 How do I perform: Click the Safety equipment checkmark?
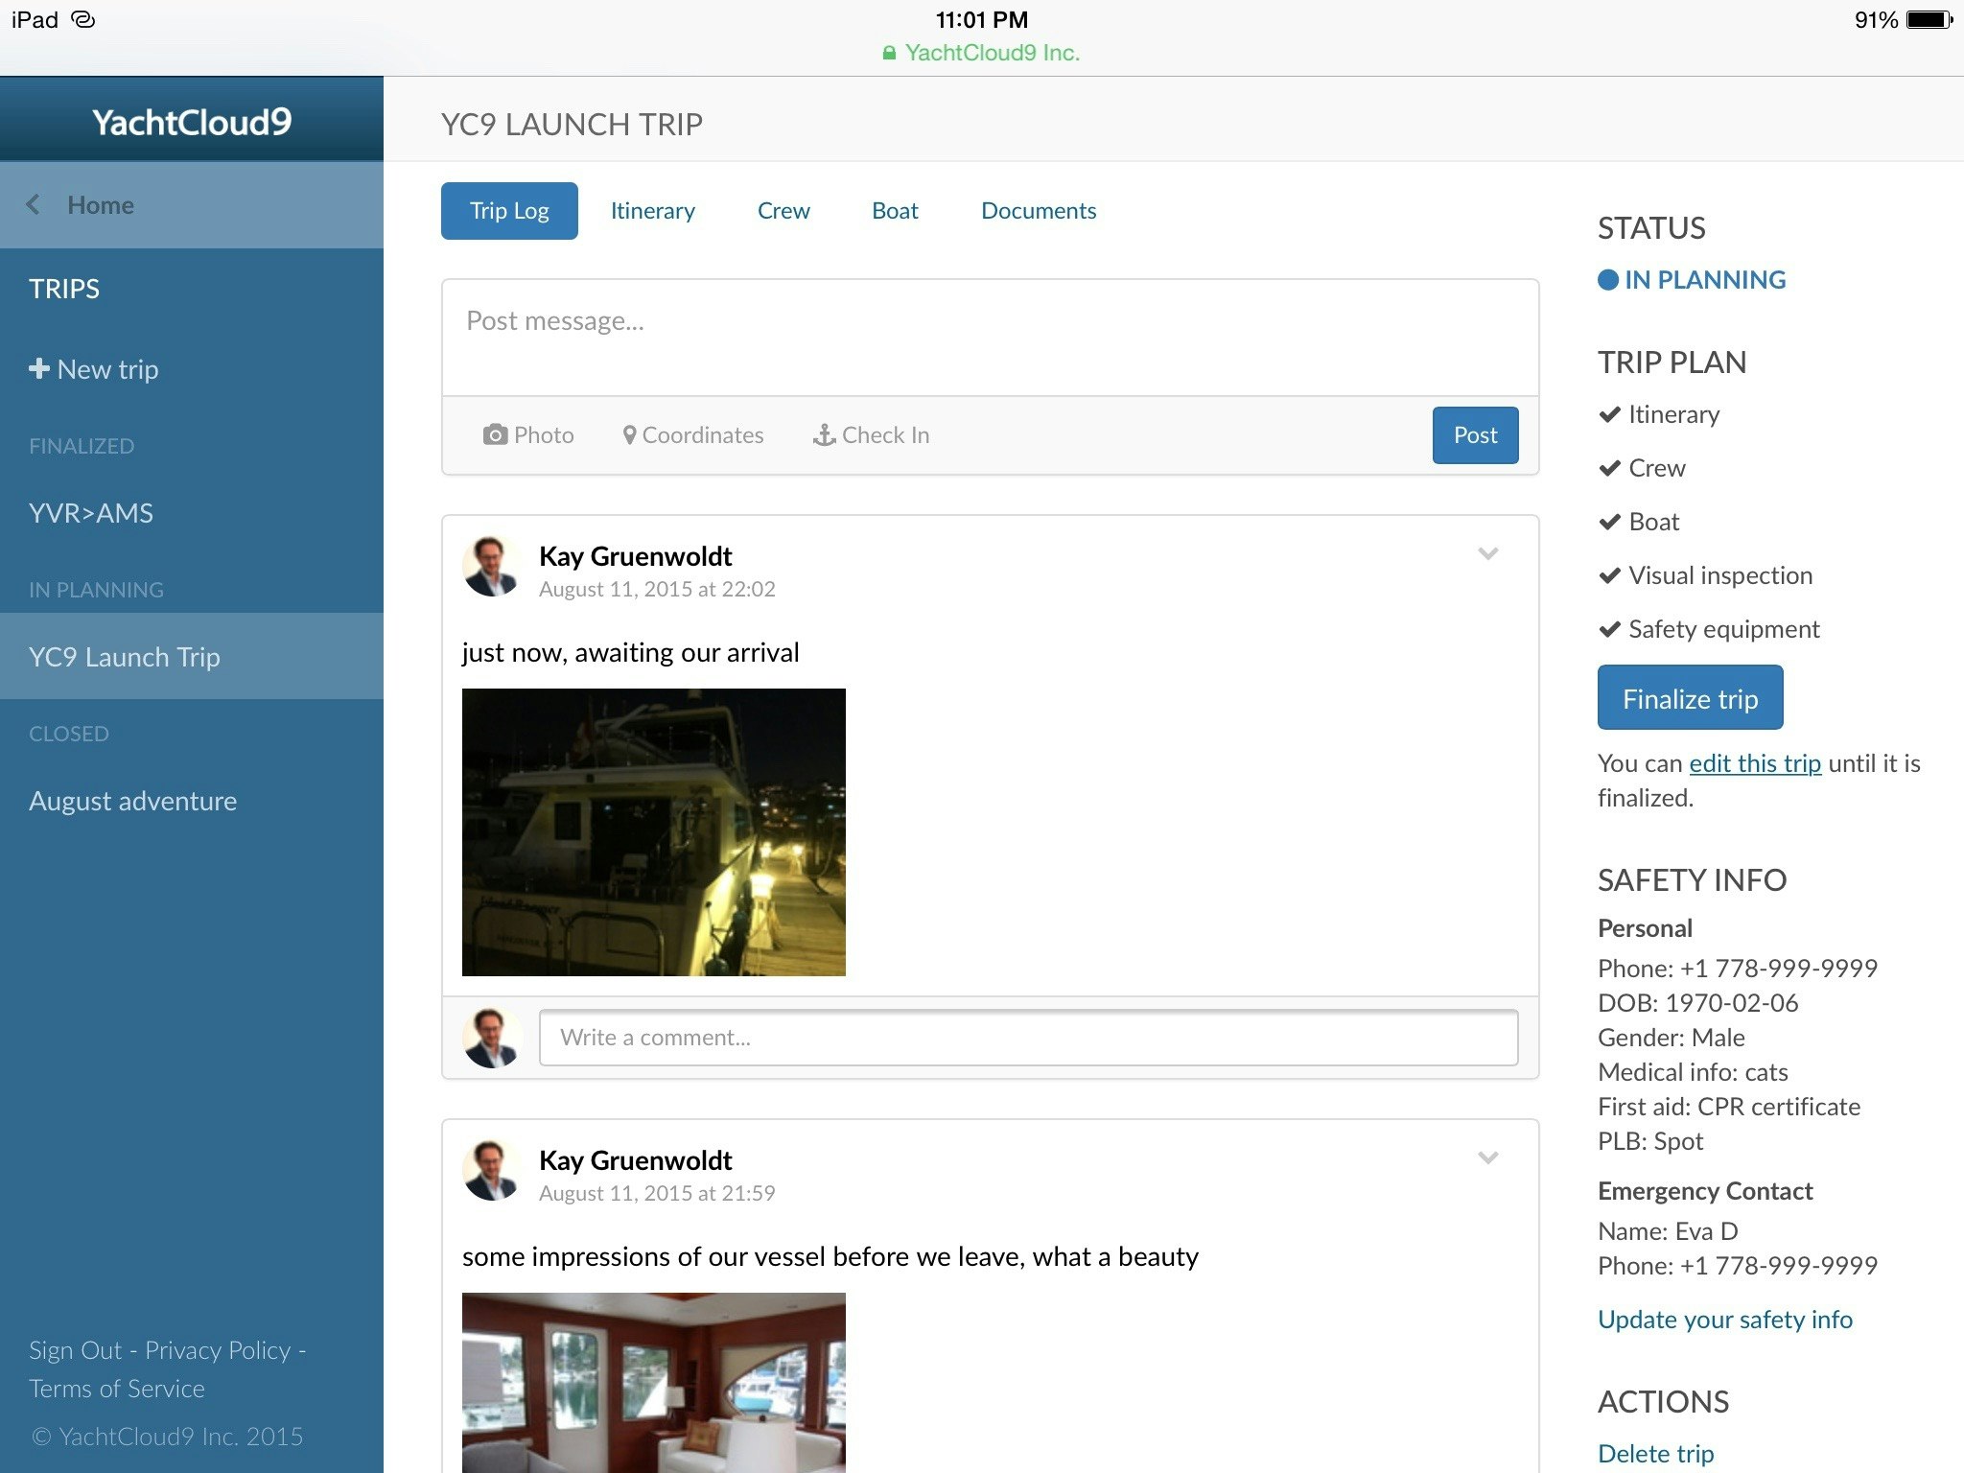coord(1609,629)
